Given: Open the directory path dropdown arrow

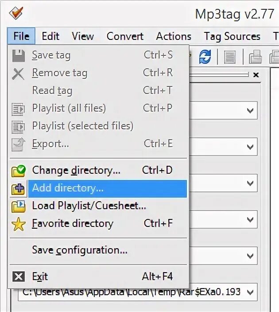Looking at the screenshot, I should [251, 292].
